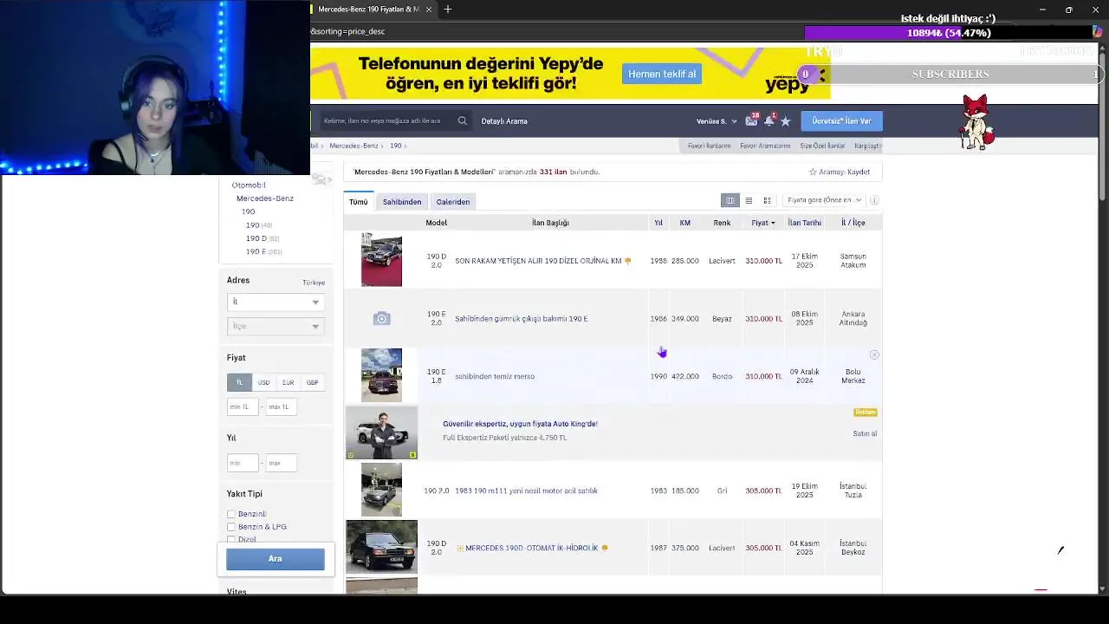
Task: Open thumbnail of SON RAKAM 190 D listing
Action: pos(381,259)
